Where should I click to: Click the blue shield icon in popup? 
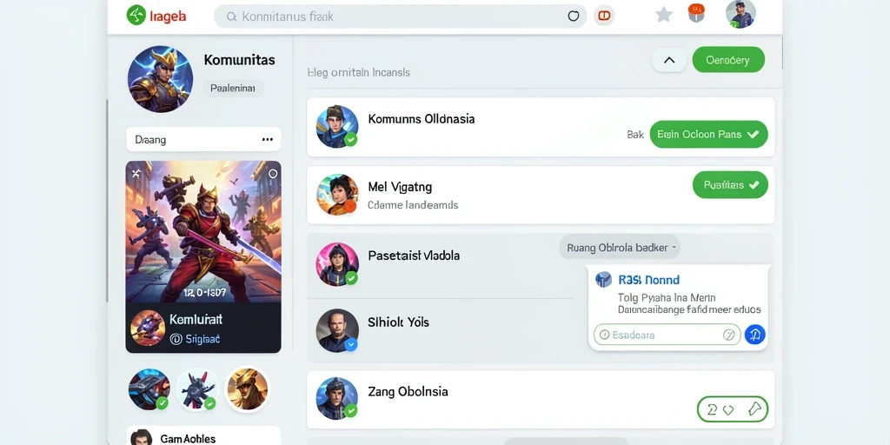(x=603, y=279)
